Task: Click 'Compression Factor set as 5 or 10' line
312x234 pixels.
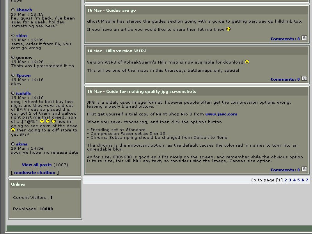Action: [126, 133]
